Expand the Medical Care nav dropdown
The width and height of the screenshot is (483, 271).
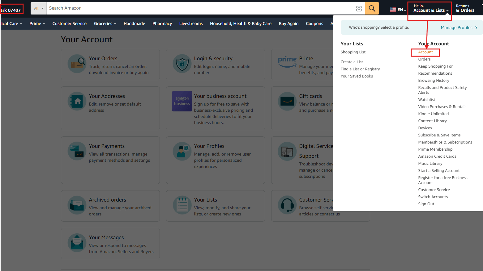[x=11, y=23]
